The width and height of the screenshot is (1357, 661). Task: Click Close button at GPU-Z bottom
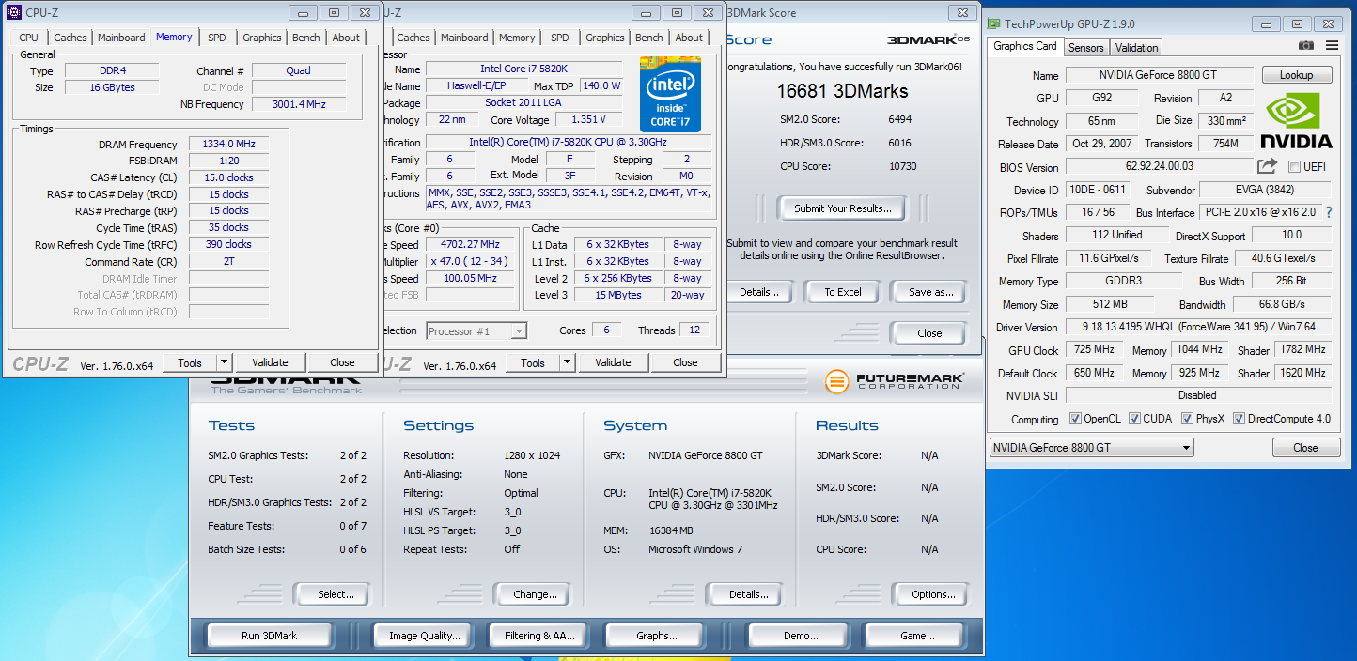(1305, 448)
